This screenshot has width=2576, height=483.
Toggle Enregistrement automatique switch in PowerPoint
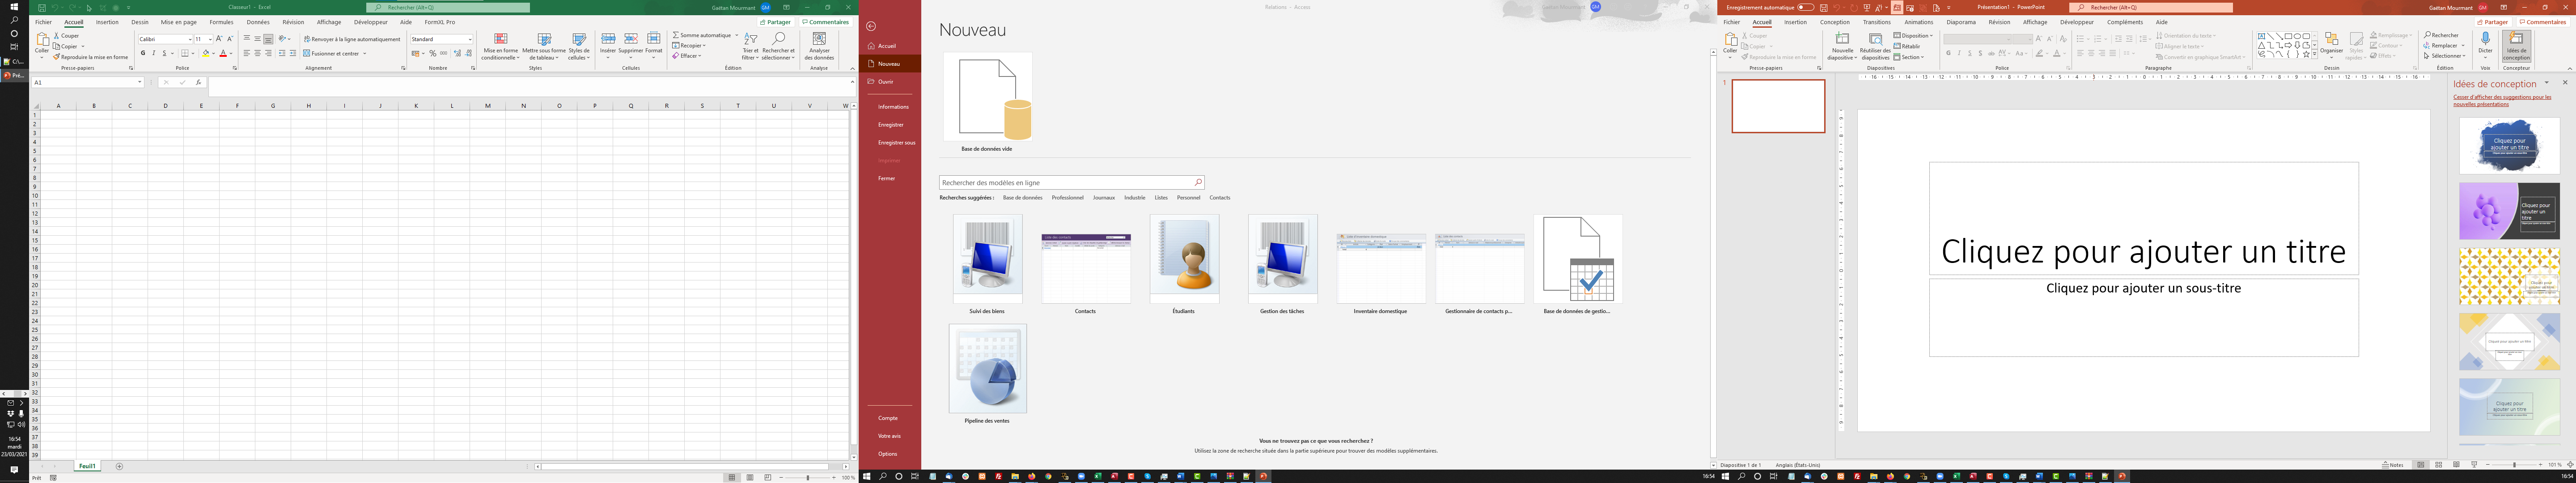1805,7
